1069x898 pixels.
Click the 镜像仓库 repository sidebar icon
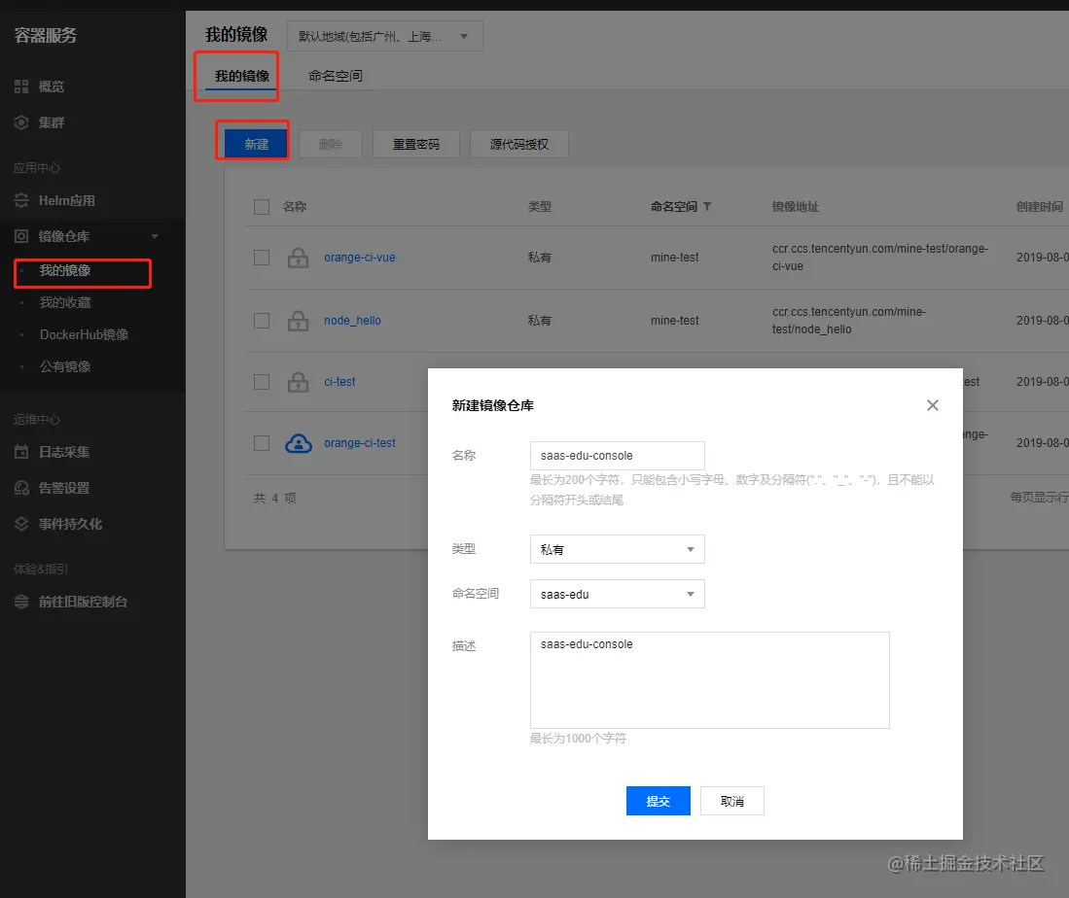click(x=21, y=236)
